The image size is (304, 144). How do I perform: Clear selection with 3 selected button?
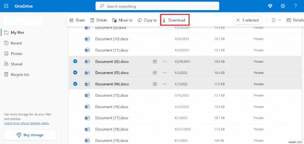pos(247,20)
